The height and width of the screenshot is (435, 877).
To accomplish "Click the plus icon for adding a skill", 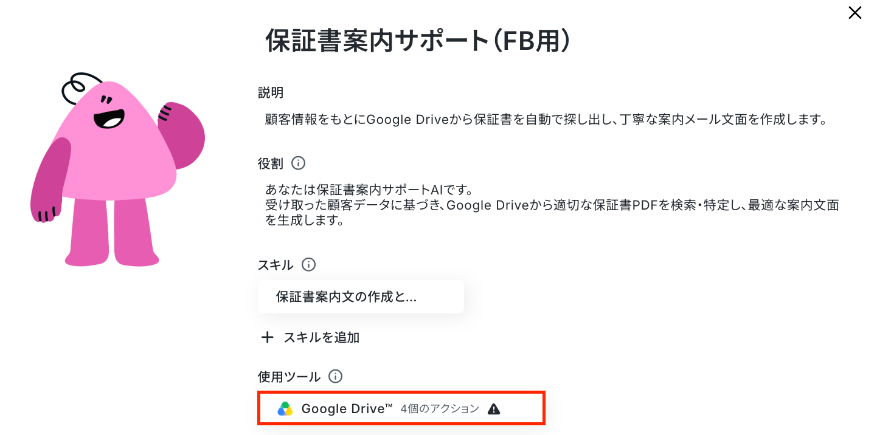I will [x=267, y=338].
